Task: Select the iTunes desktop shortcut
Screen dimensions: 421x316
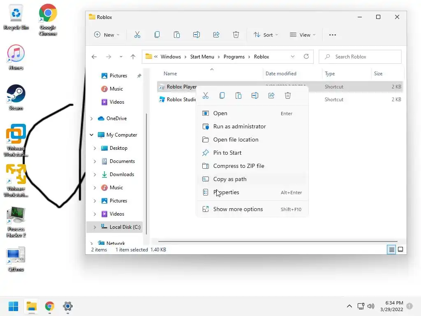Action: [16, 57]
